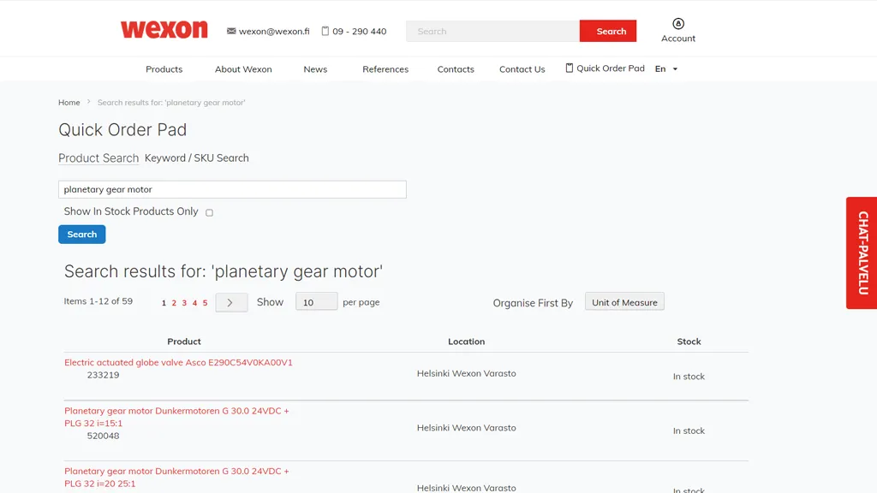
Task: Focus the header search input field
Action: coord(492,32)
